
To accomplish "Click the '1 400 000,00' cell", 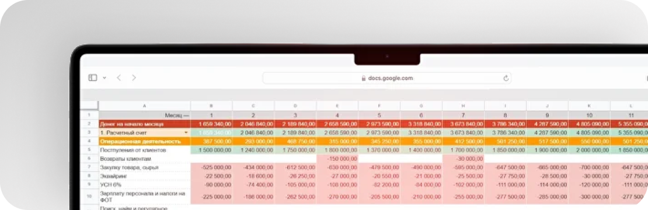I will click(x=421, y=150).
